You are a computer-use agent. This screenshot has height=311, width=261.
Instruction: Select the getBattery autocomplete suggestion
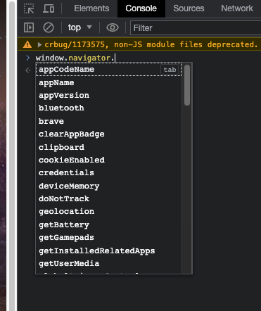[108, 224]
